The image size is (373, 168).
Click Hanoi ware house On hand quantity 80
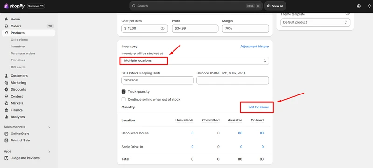(262, 133)
